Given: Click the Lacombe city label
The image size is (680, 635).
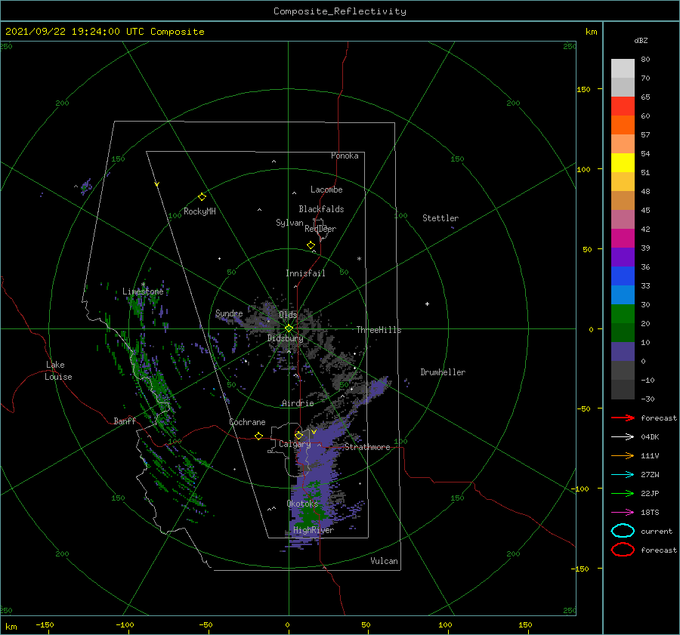Looking at the screenshot, I should pos(326,190).
